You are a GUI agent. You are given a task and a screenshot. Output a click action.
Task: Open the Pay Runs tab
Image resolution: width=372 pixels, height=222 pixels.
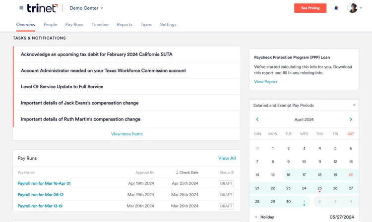[74, 25]
